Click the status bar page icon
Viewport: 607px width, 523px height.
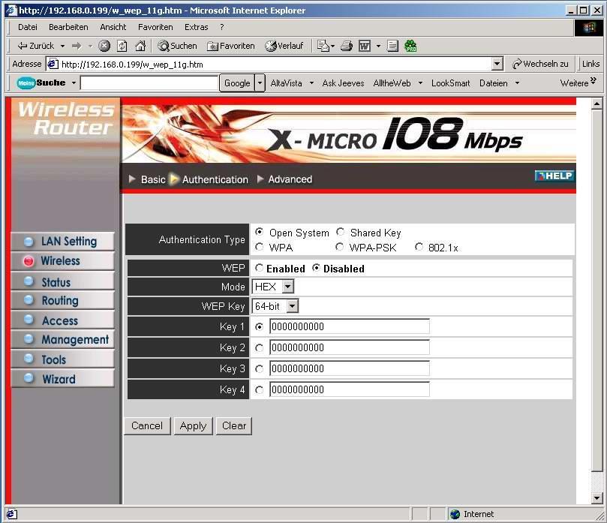point(11,514)
